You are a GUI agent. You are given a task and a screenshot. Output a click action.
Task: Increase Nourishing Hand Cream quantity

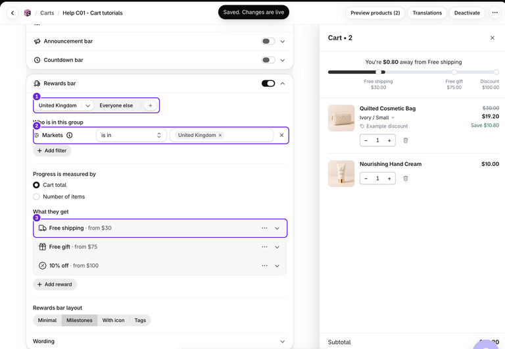(x=389, y=178)
